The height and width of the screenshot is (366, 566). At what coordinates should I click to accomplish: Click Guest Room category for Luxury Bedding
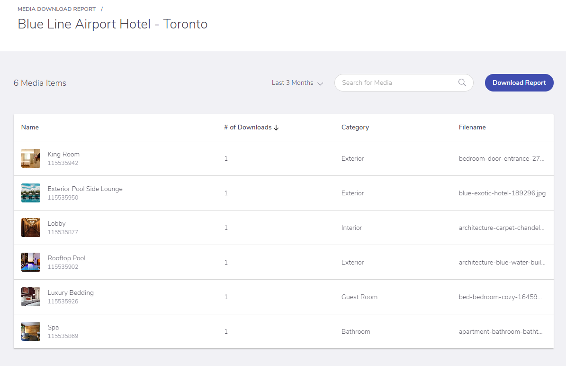(359, 297)
